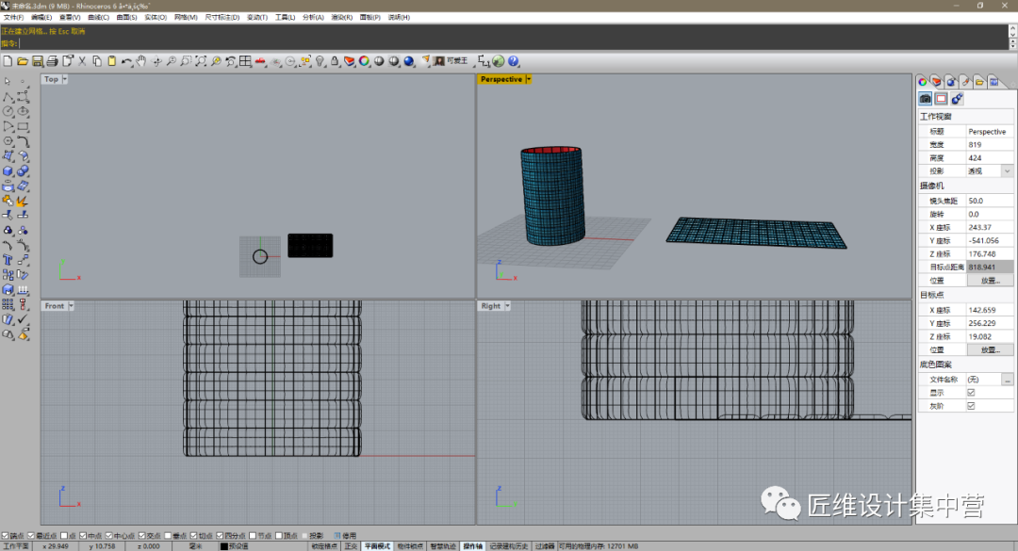
Task: Click in the 指令 command line input
Action: pyautogui.click(x=513, y=42)
